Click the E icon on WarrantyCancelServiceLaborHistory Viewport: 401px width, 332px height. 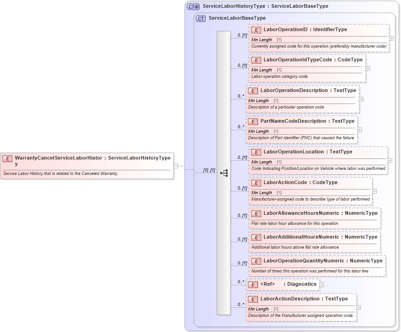point(6,158)
